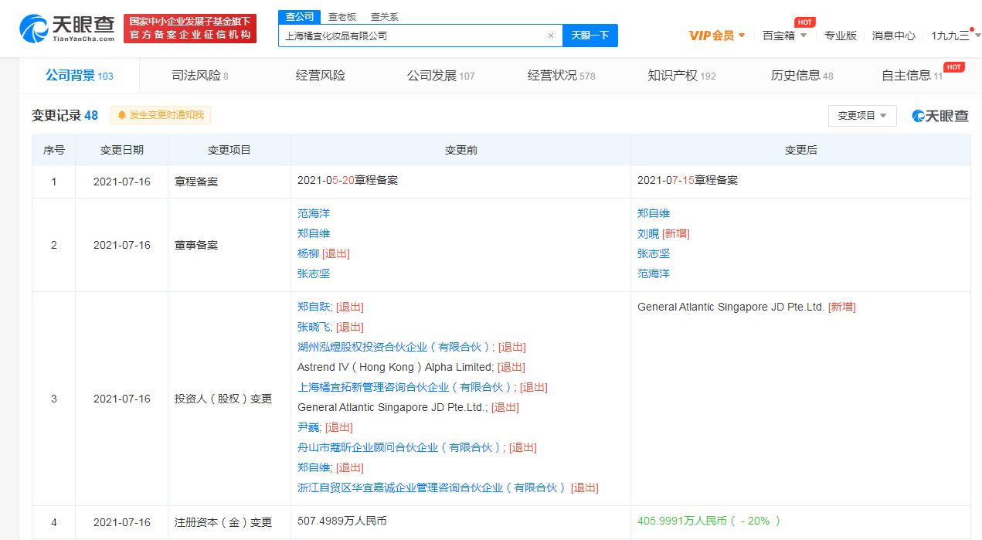Open the 郑自跃 investor link

pos(314,307)
